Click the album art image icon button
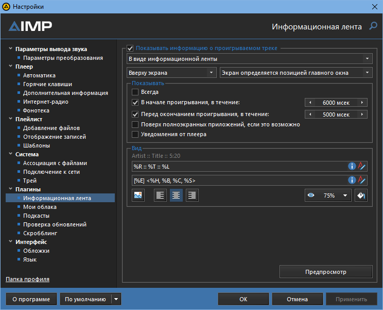Viewport: 383px width, 310px height. tap(138, 195)
